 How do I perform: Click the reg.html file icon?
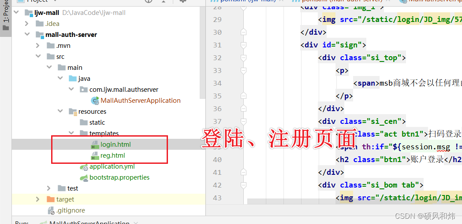pos(95,155)
